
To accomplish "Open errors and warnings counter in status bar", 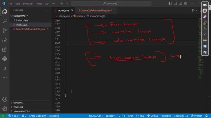I will point(13,116).
